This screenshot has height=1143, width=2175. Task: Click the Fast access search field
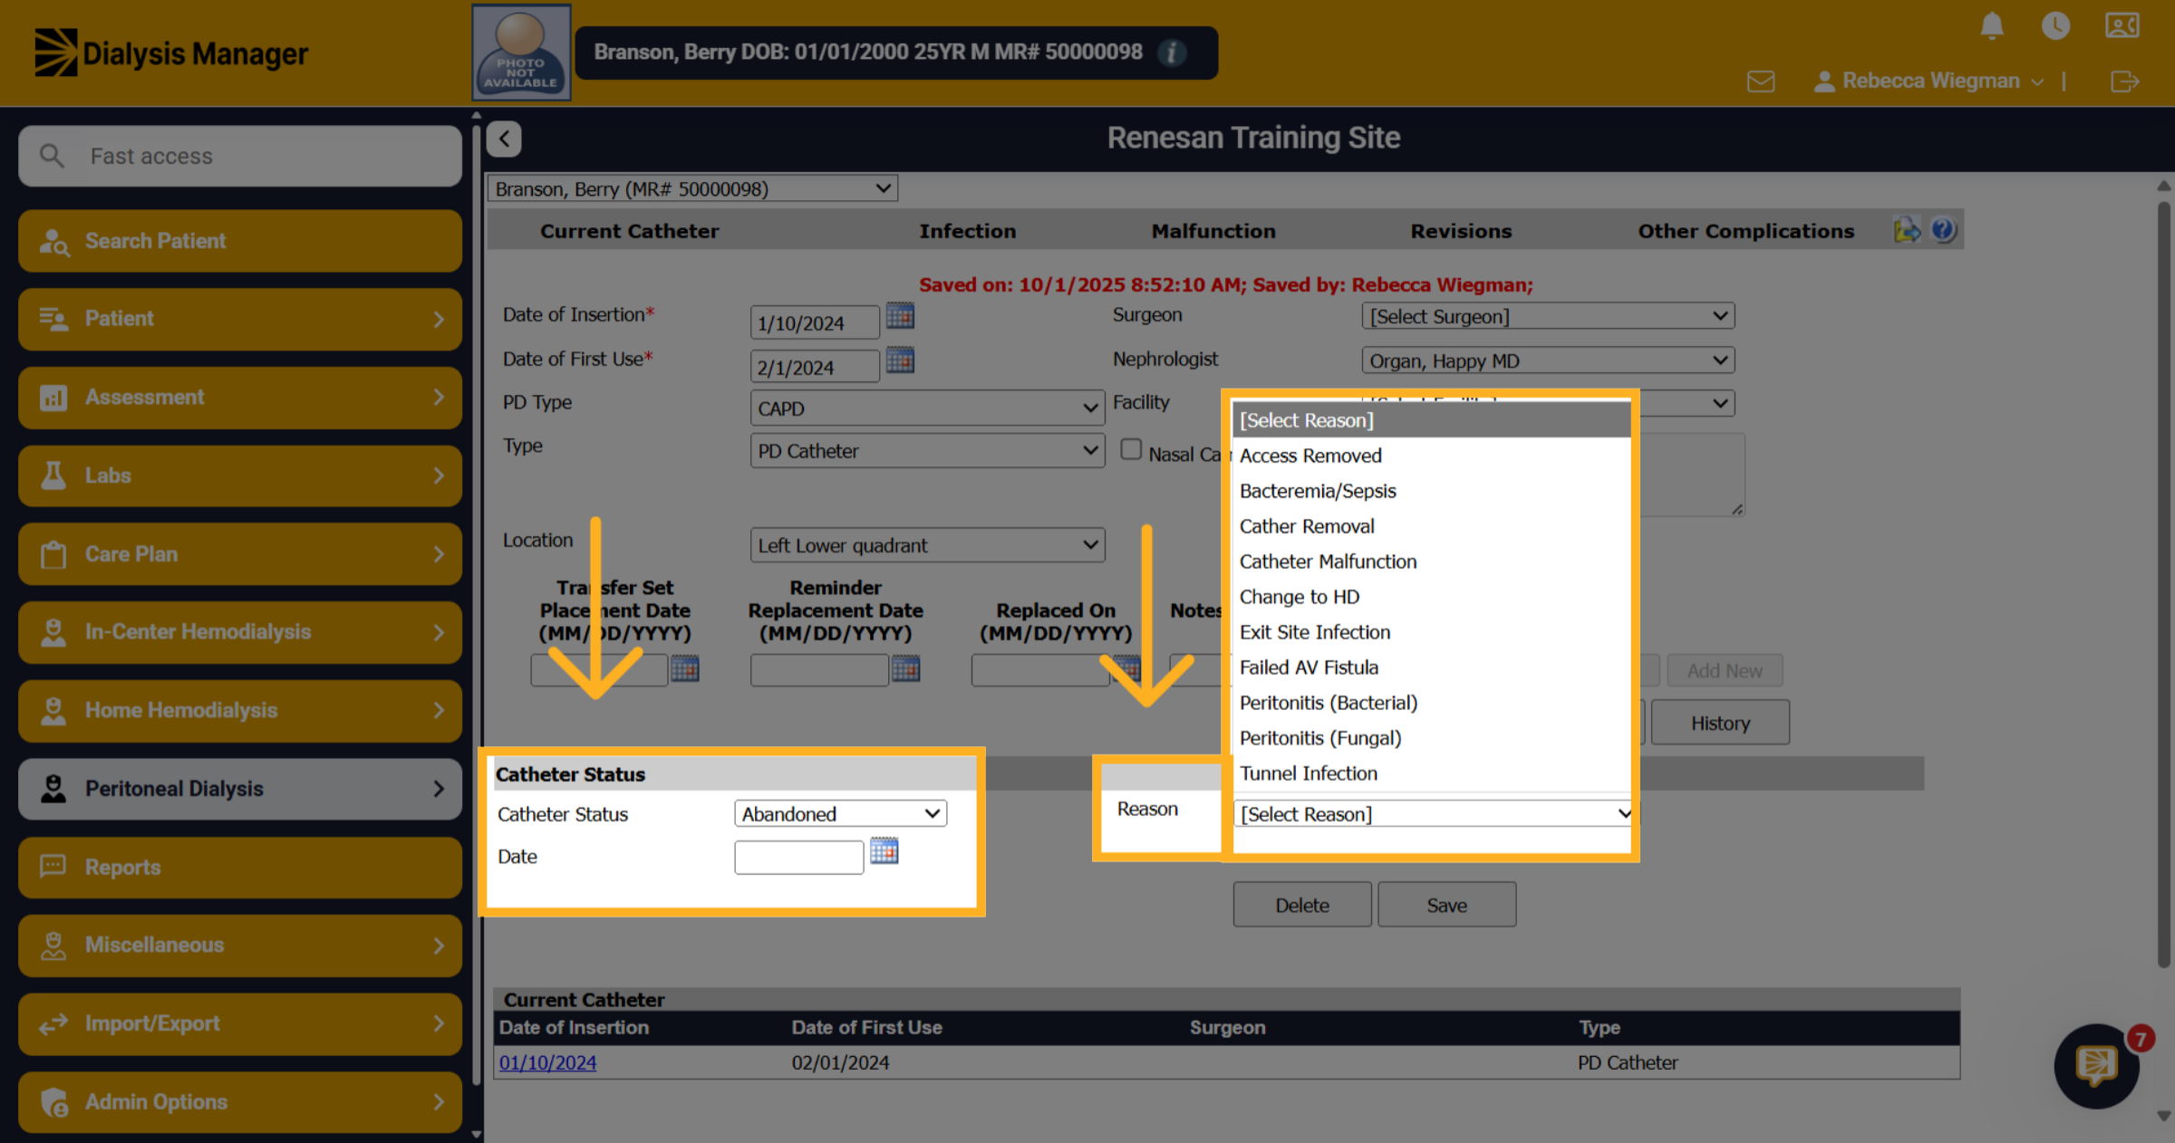click(x=240, y=156)
